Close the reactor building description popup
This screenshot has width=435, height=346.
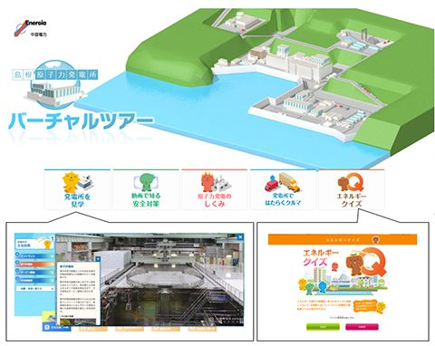coord(98,259)
